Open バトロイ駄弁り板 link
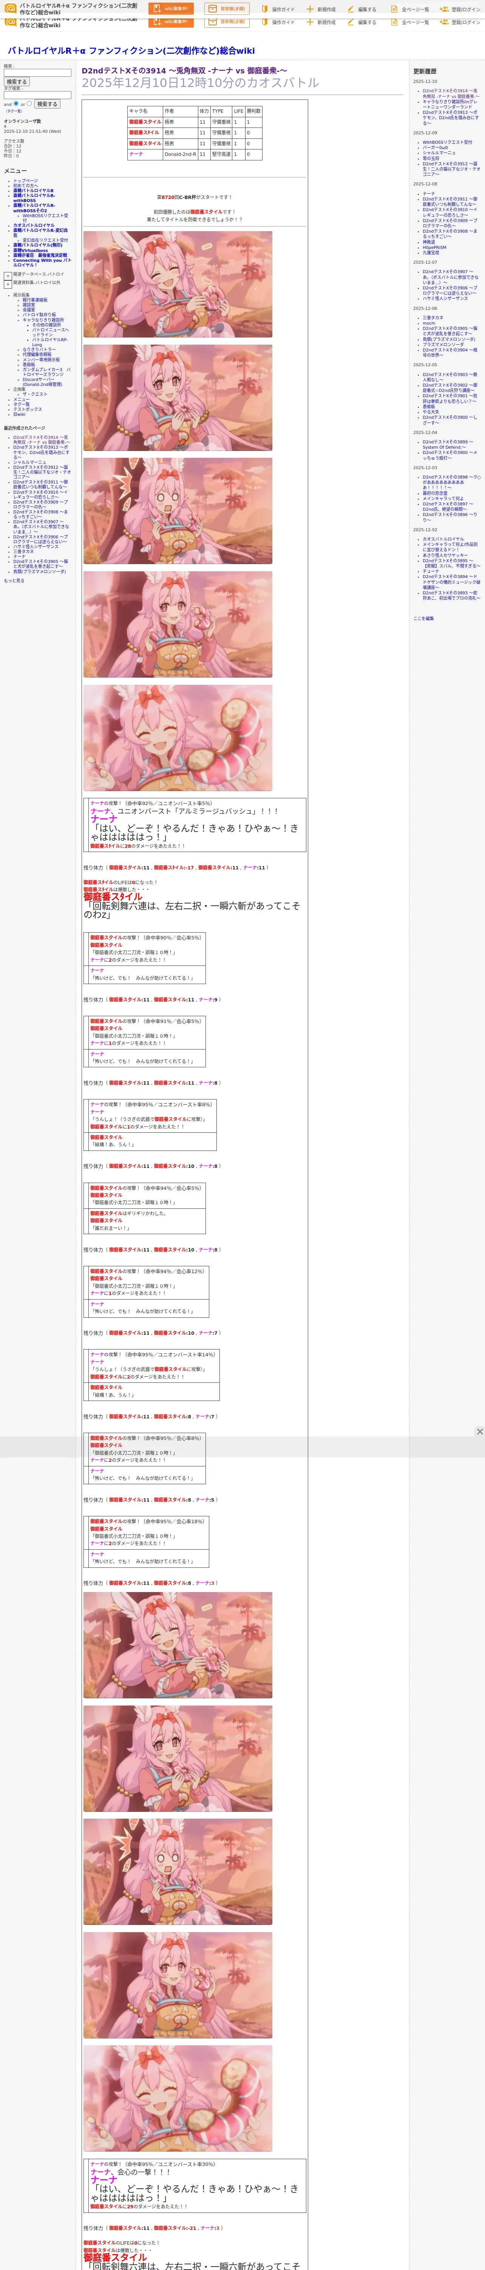Viewport: 485px width, 2270px height. pyautogui.click(x=39, y=315)
